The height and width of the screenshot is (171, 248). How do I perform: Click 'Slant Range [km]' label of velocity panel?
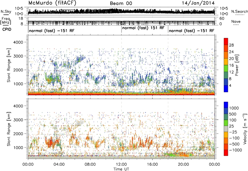coord(9,129)
